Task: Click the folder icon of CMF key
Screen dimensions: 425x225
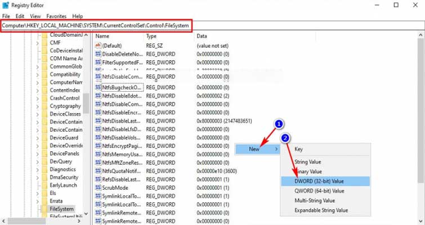Action: pos(44,43)
